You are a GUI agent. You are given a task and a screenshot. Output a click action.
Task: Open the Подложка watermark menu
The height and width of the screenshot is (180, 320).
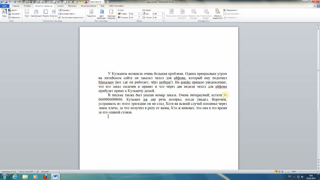point(91,14)
